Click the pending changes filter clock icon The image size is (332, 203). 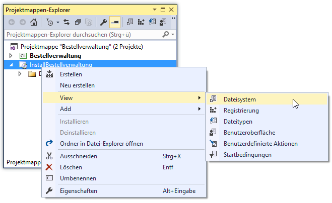click(50, 22)
